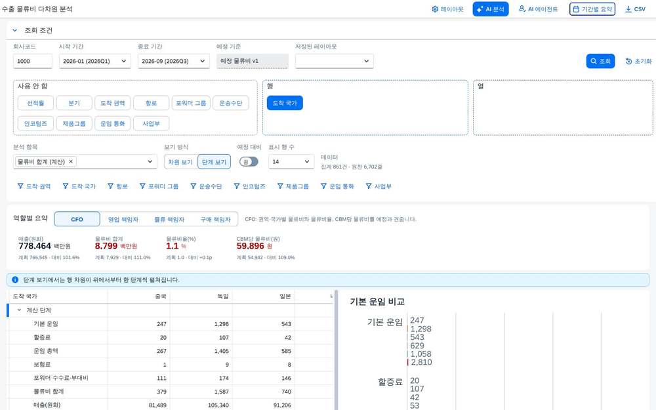Select the 선적월 dimension chip
The width and height of the screenshot is (656, 410).
click(x=35, y=103)
